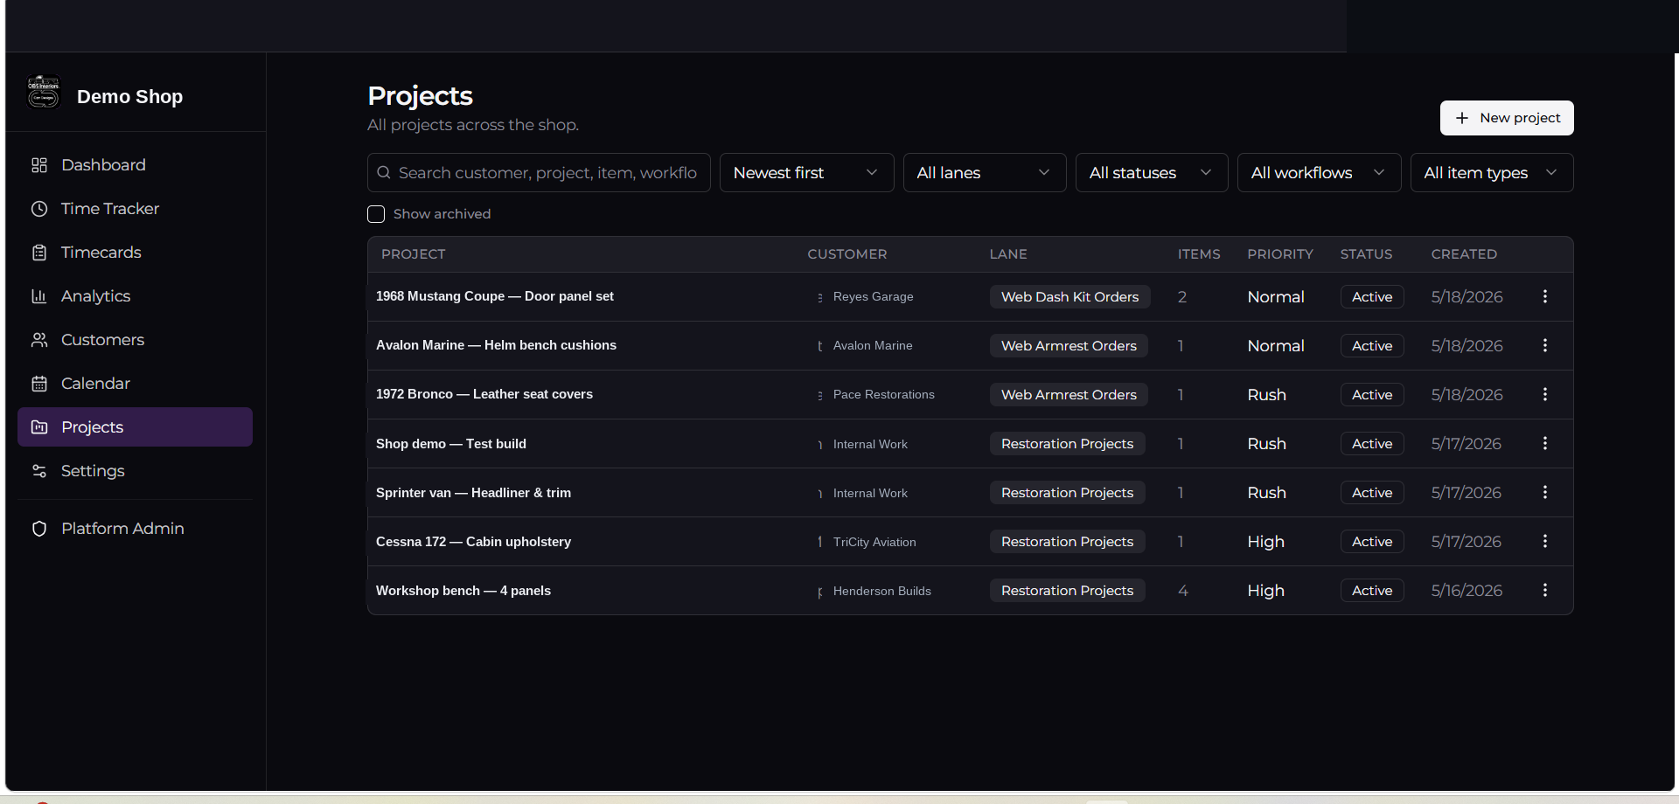Click the customer icon beside TriCity Aviation

coord(820,542)
